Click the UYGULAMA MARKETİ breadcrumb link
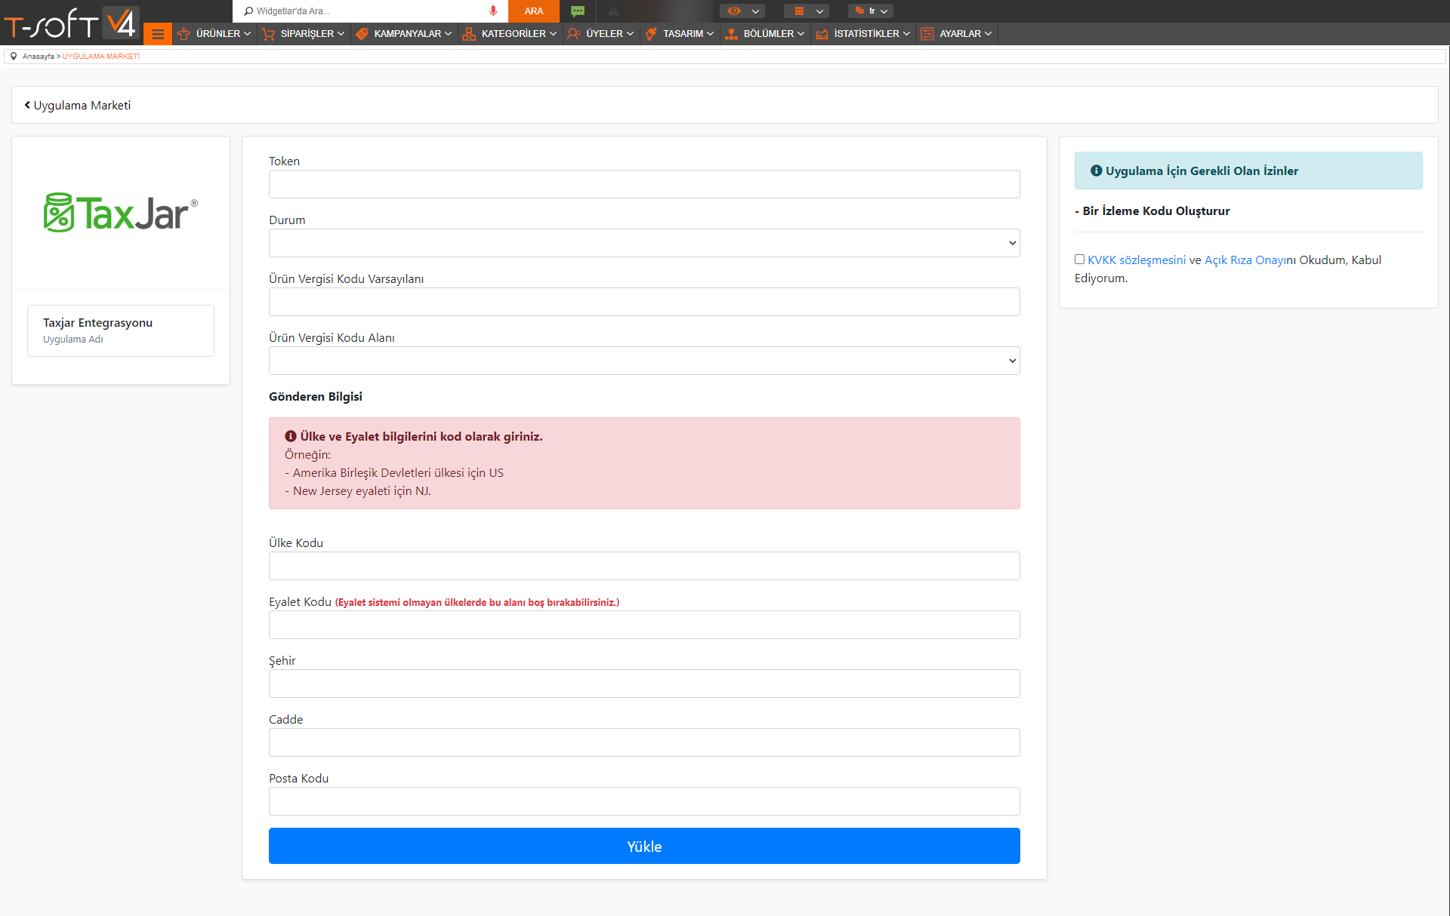 coord(101,56)
